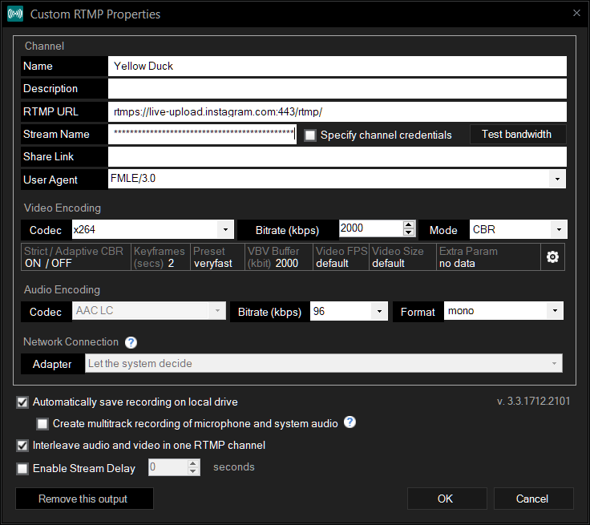The width and height of the screenshot is (590, 525).
Task: Enable Specify channel credentials checkbox
Action: [310, 135]
